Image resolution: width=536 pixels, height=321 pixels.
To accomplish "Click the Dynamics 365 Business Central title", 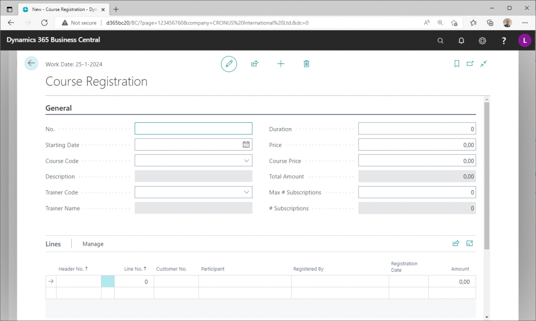I will (53, 40).
